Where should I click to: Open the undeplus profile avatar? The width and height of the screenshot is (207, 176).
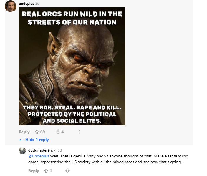[11, 6]
